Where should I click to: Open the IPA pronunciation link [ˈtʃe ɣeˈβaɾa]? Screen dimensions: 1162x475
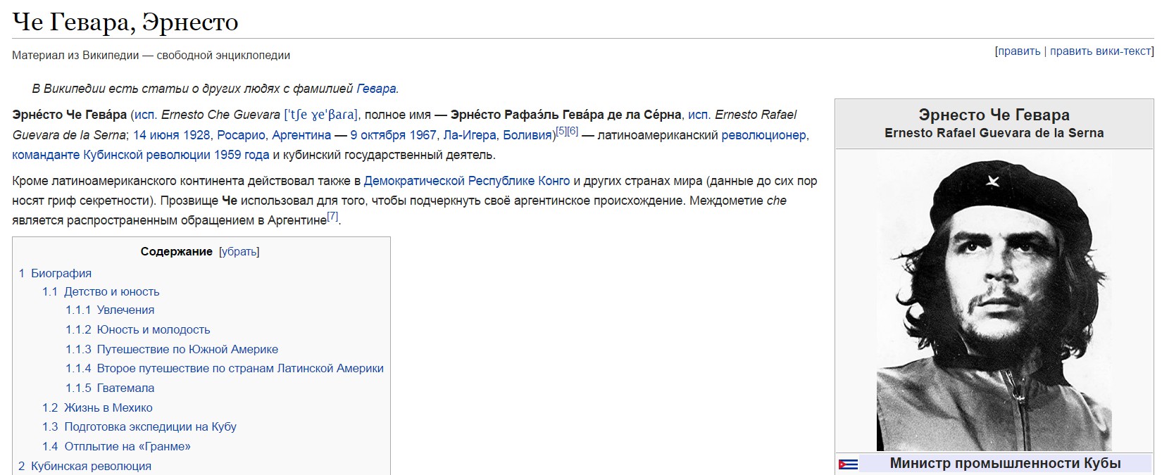(x=320, y=115)
